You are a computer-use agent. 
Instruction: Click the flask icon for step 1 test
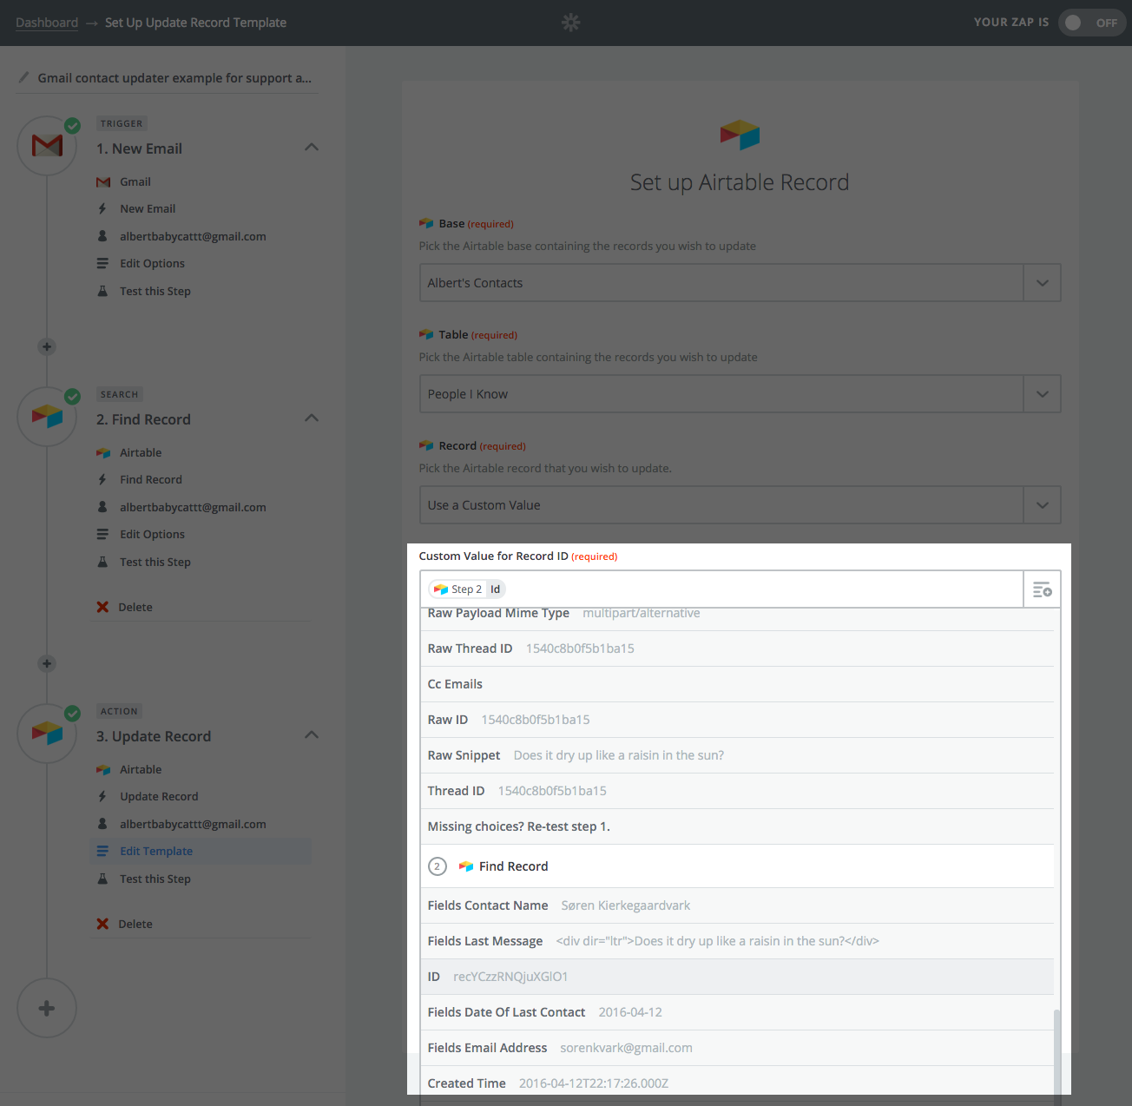pyautogui.click(x=102, y=291)
